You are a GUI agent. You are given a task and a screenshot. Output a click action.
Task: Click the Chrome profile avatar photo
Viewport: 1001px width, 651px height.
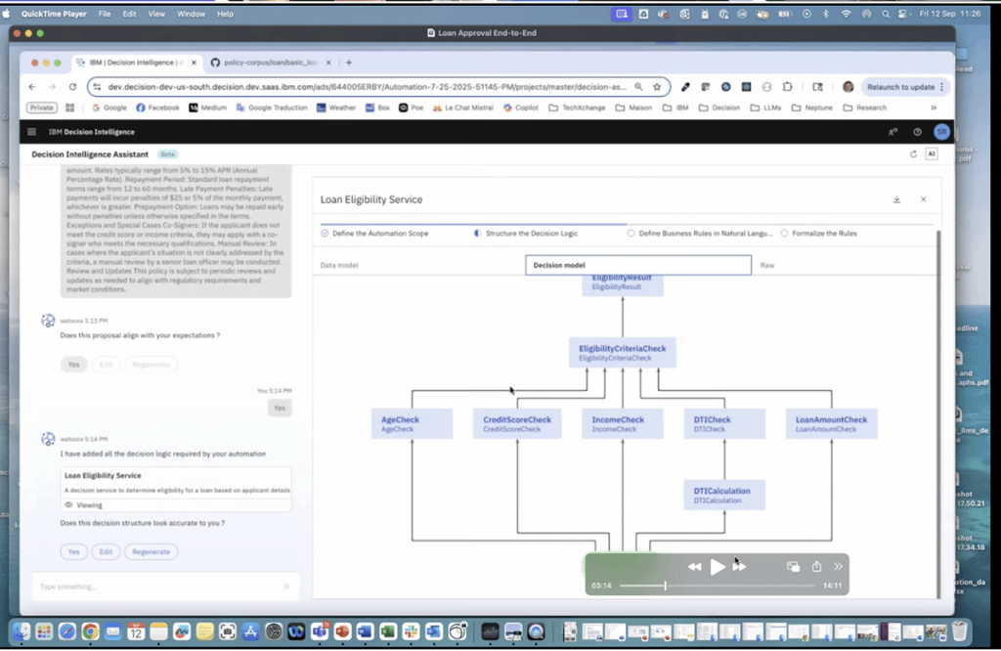tap(848, 87)
